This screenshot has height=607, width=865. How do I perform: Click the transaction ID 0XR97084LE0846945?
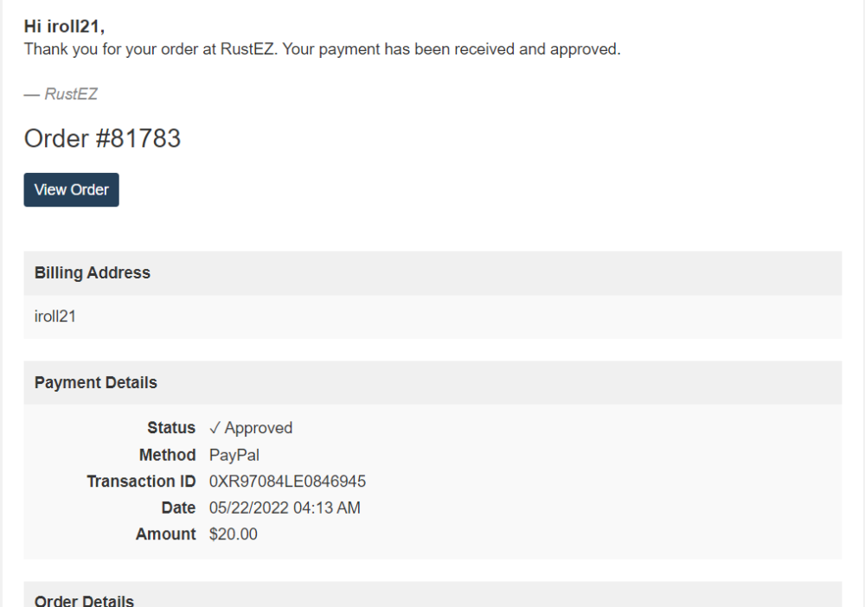click(x=287, y=482)
